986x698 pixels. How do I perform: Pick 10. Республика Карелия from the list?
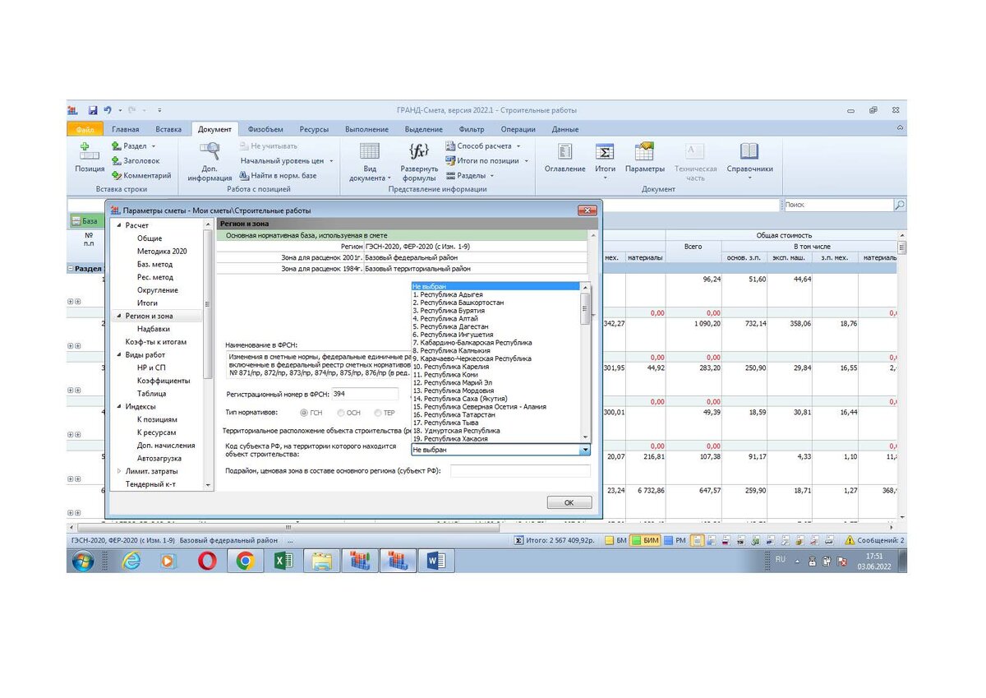pyautogui.click(x=450, y=367)
